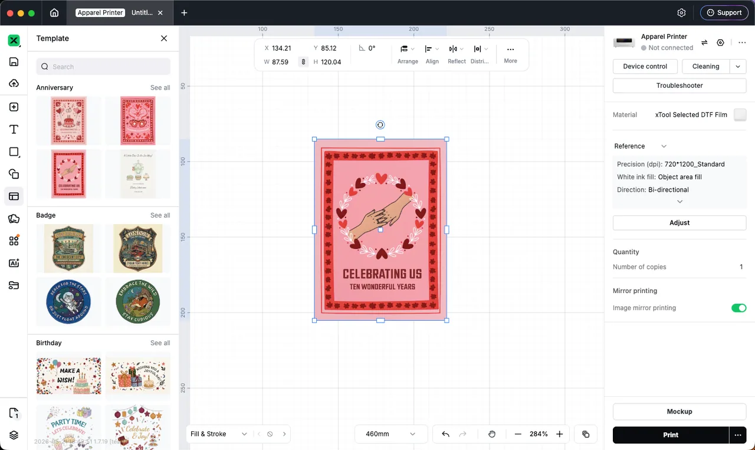
Task: Click the material color swatch
Action: (x=740, y=115)
